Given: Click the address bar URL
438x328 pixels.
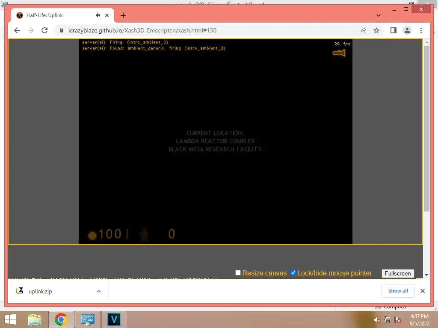Looking at the screenshot, I should [x=142, y=30].
